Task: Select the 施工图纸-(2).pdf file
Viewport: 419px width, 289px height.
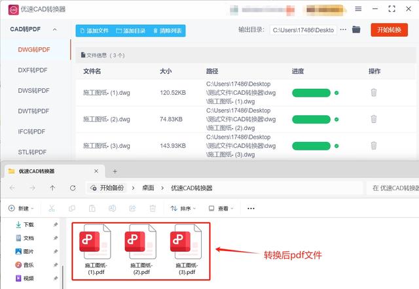Action: (141, 250)
